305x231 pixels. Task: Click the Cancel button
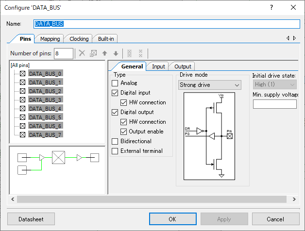[275, 219]
